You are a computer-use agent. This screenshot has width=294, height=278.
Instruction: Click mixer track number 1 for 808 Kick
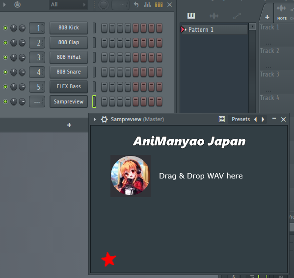pyautogui.click(x=37, y=28)
